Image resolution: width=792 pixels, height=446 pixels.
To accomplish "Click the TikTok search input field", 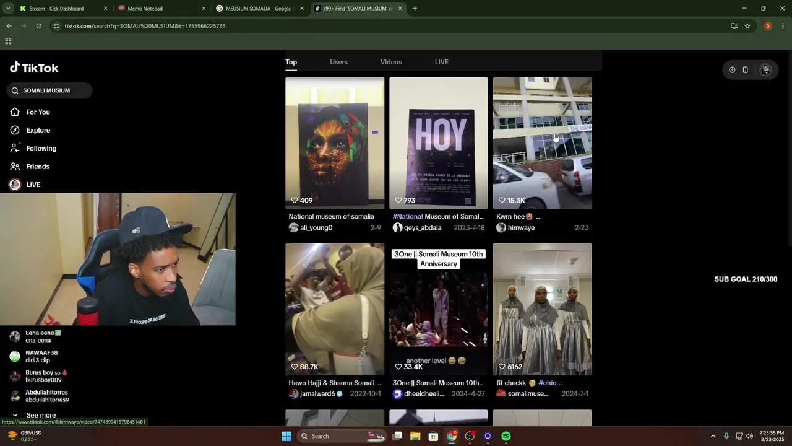I will pyautogui.click(x=49, y=90).
